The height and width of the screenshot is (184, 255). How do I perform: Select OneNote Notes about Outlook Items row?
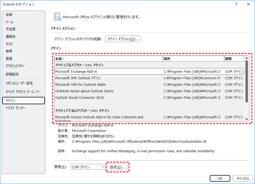coord(149,91)
